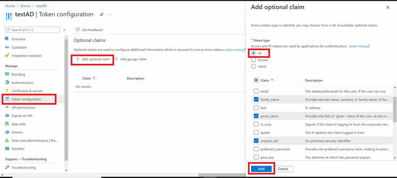The image size is (397, 178).
Task: Click the Got feedback heart icon
Action: [x=78, y=30]
